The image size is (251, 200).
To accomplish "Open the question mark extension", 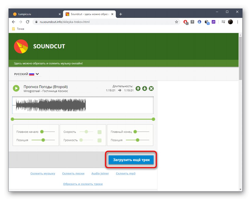I will pyautogui.click(x=192, y=22).
